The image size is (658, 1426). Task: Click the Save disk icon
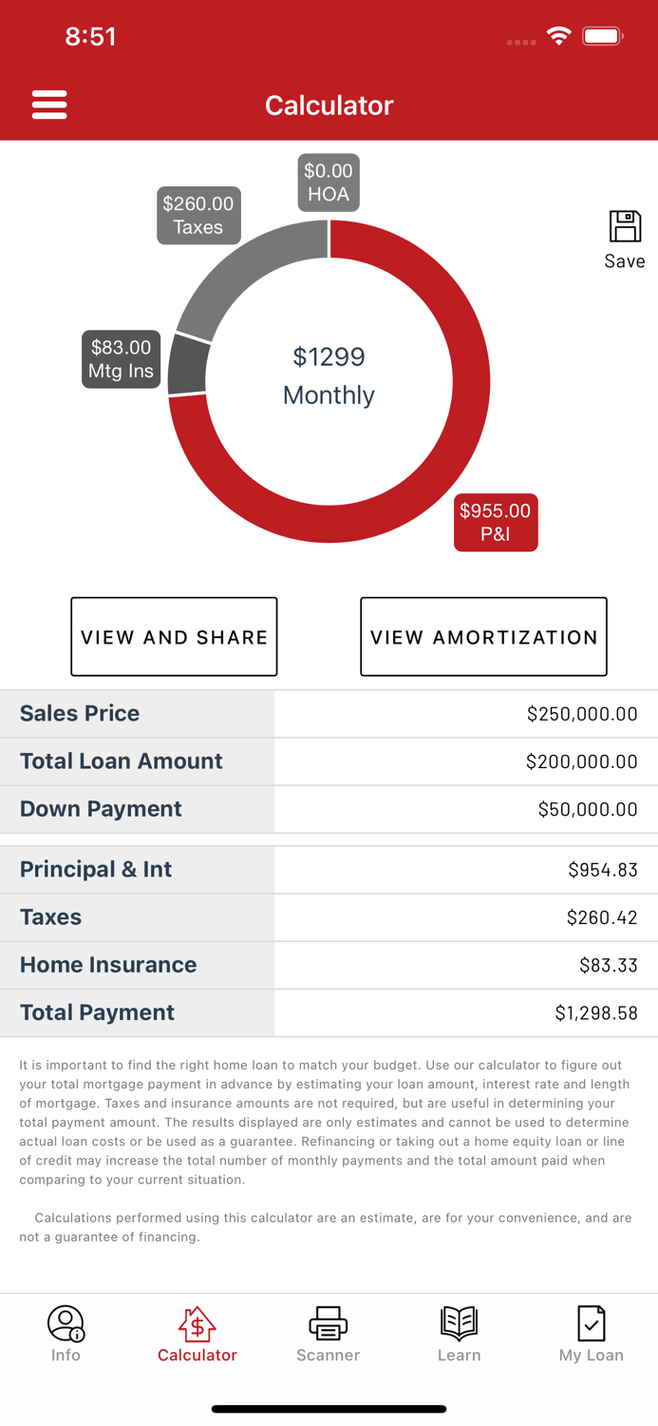[624, 228]
